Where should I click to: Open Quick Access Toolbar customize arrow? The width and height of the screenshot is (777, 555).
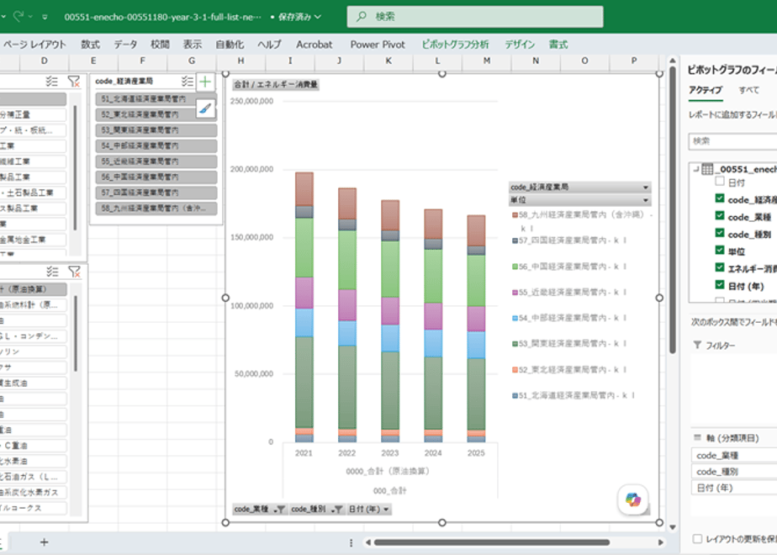(x=45, y=17)
